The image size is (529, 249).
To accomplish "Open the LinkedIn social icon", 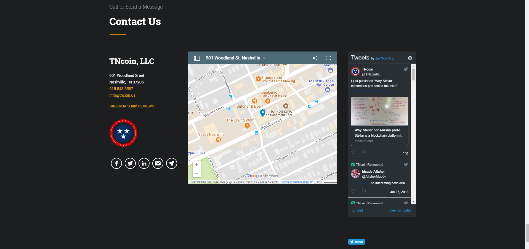I will point(144,163).
